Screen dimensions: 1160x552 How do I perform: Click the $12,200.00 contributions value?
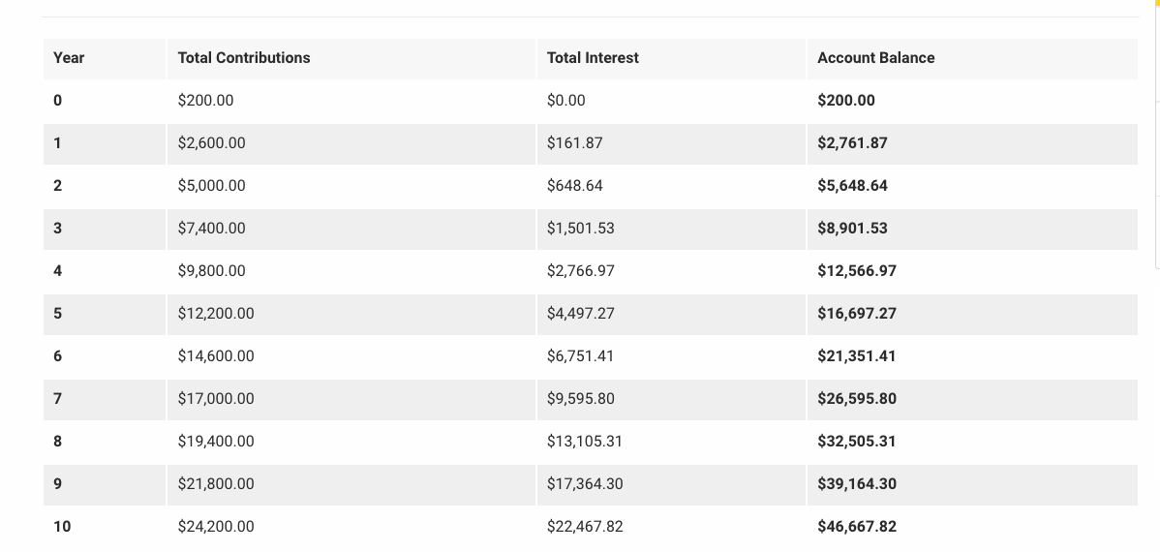tap(216, 314)
